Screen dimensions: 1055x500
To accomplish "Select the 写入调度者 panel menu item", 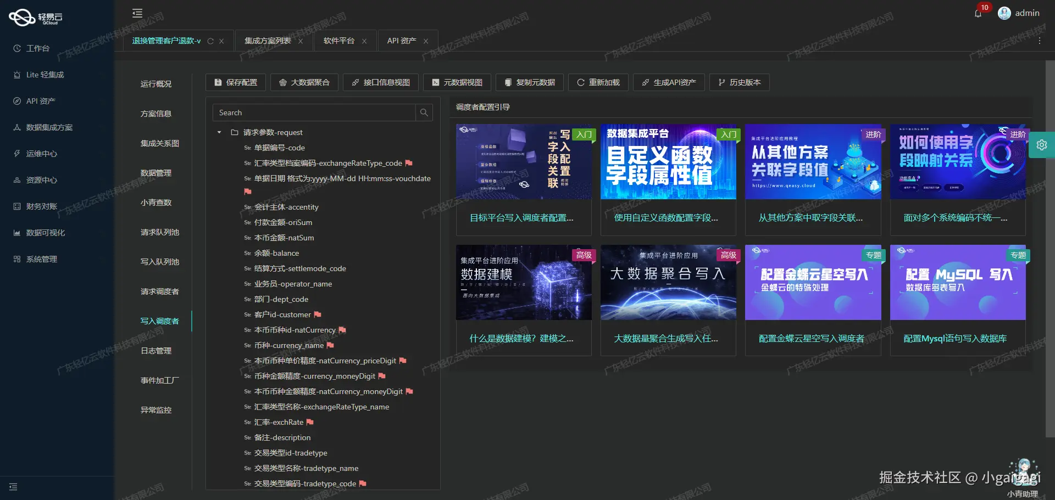I will click(x=160, y=321).
